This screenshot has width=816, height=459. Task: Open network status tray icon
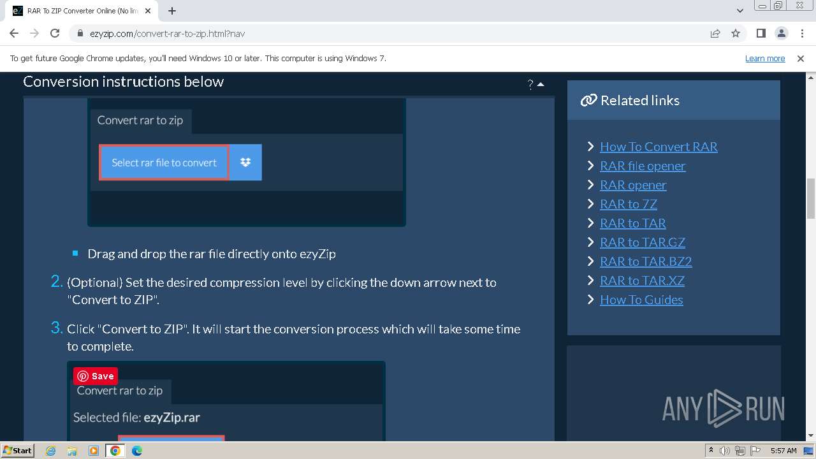tap(740, 451)
